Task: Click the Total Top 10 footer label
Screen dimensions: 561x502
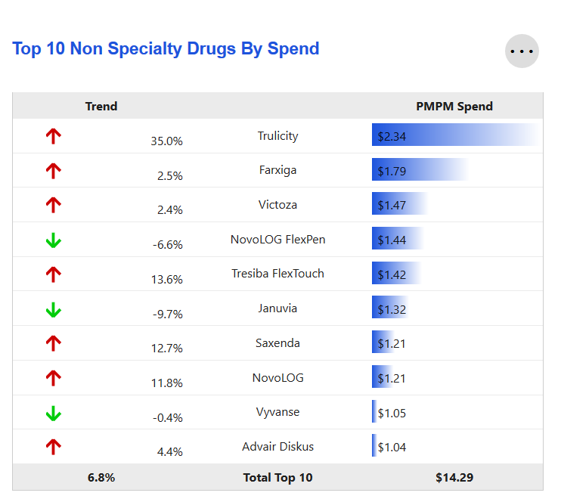Action: [277, 478]
